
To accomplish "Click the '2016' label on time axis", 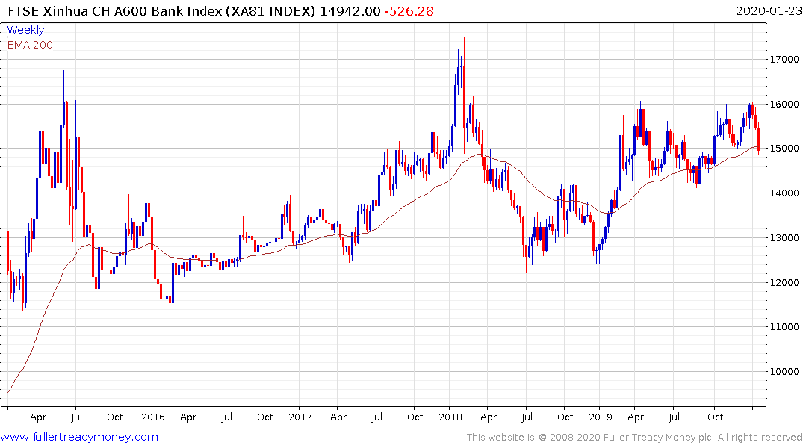I will (x=152, y=417).
